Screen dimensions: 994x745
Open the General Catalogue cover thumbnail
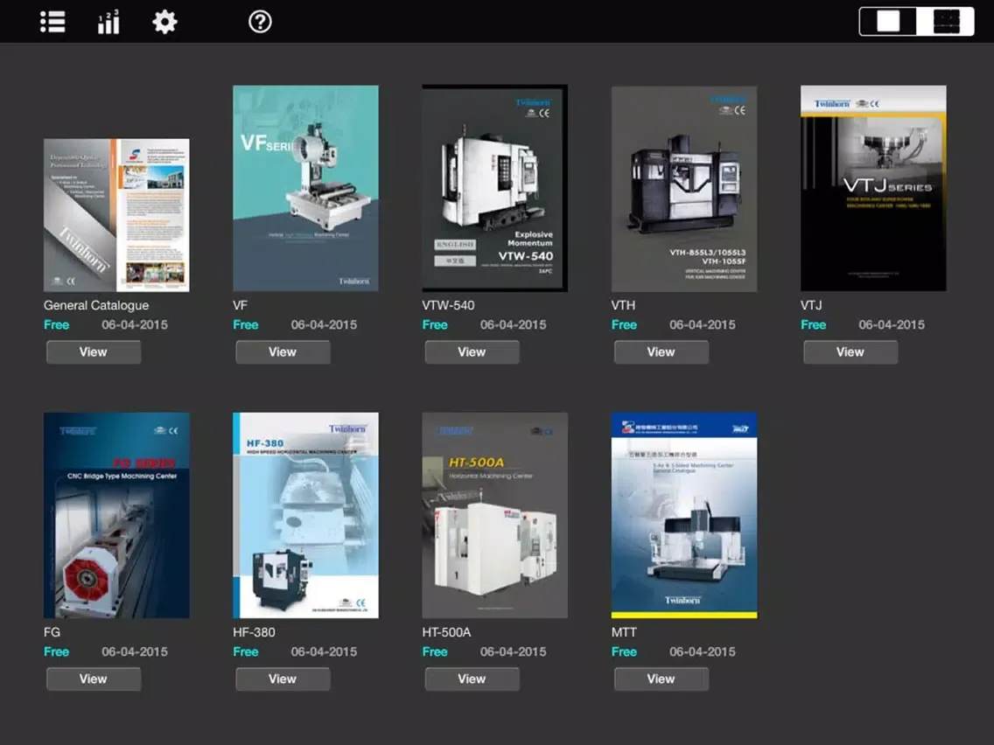click(116, 215)
